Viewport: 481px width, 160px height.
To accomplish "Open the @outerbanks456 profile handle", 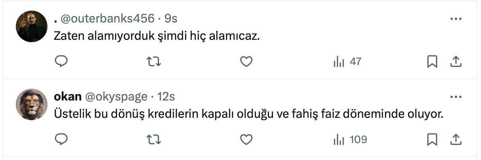I will (x=107, y=19).
